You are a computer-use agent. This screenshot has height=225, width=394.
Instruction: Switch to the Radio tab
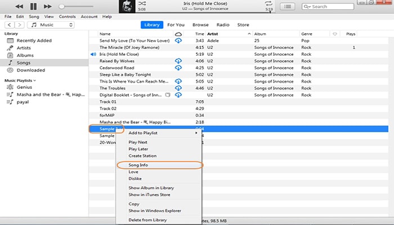click(223, 25)
